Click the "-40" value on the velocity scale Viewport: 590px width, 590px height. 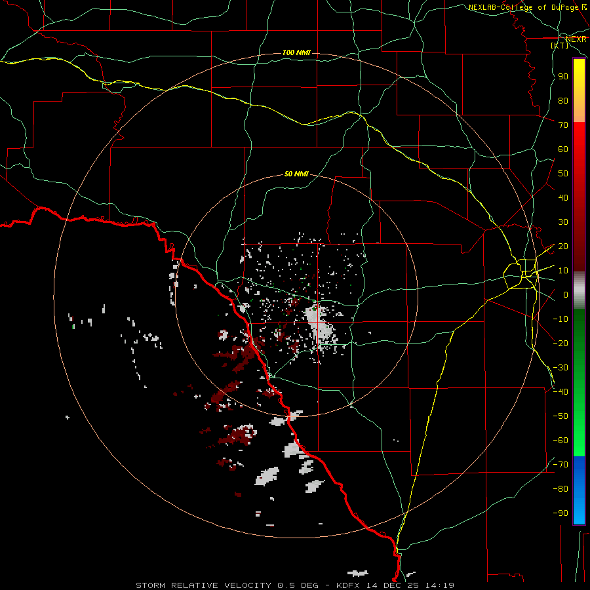click(x=560, y=392)
